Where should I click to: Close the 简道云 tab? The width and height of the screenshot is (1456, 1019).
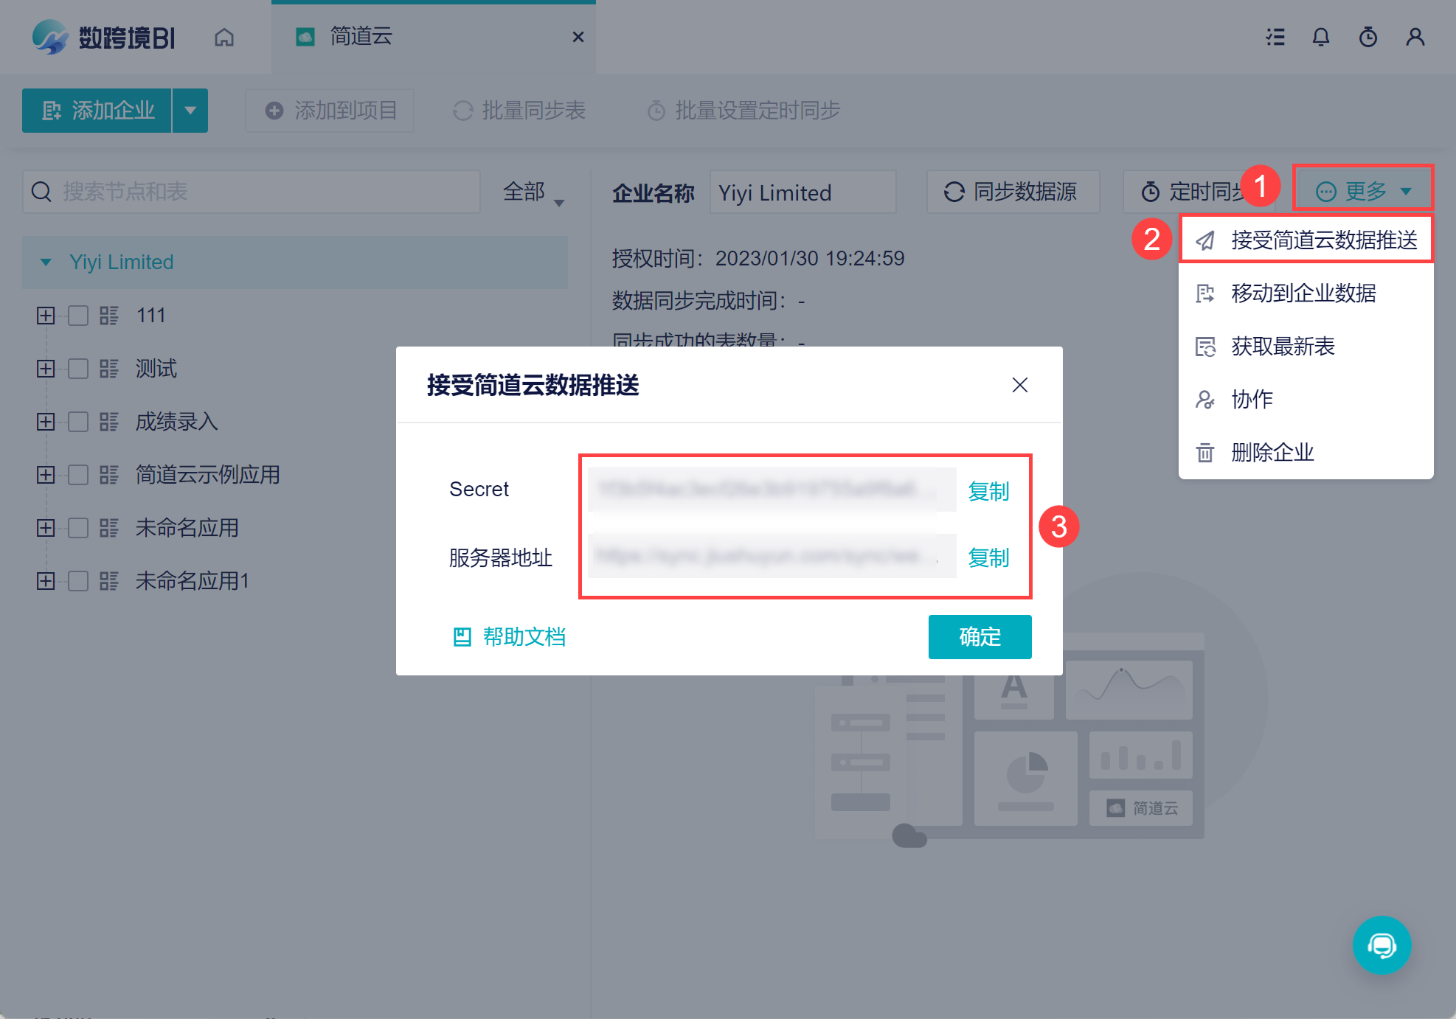[578, 37]
